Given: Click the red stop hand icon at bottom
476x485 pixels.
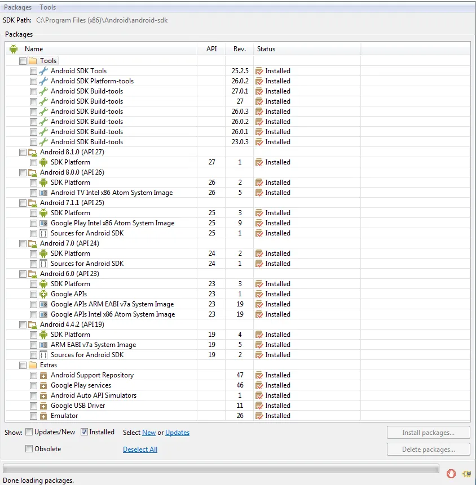Looking at the screenshot, I should tap(451, 473).
